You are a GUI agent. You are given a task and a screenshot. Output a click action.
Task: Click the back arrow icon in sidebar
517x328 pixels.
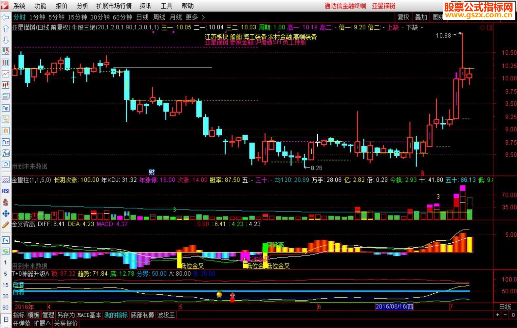(6, 17)
